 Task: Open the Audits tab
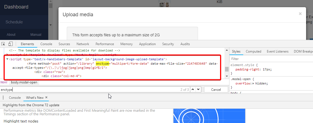(x=185, y=44)
